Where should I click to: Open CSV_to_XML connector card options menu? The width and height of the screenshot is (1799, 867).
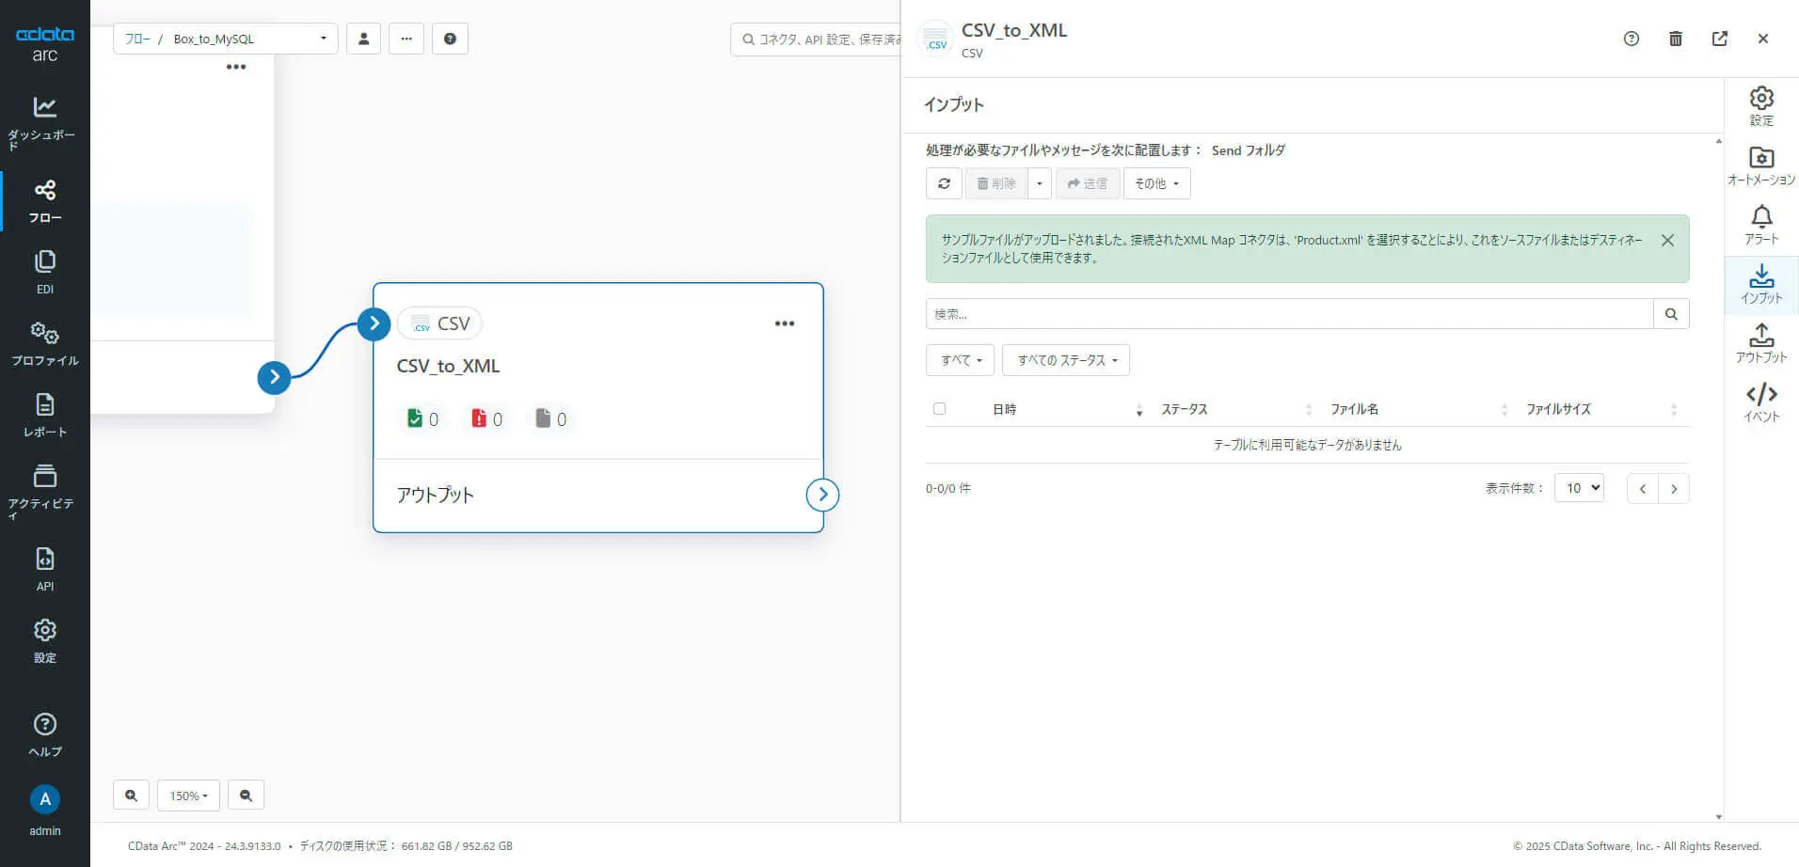[x=785, y=323]
